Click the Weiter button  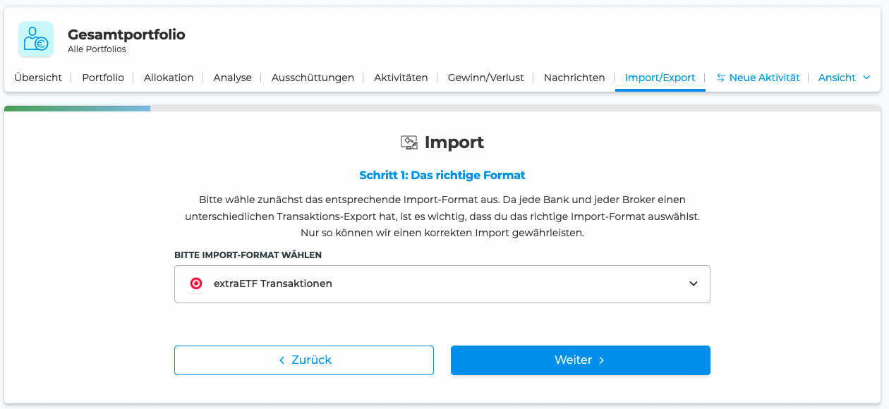tap(581, 360)
